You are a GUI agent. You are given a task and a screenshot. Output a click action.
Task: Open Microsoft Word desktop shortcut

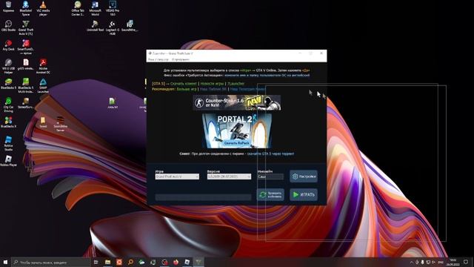pos(95,8)
